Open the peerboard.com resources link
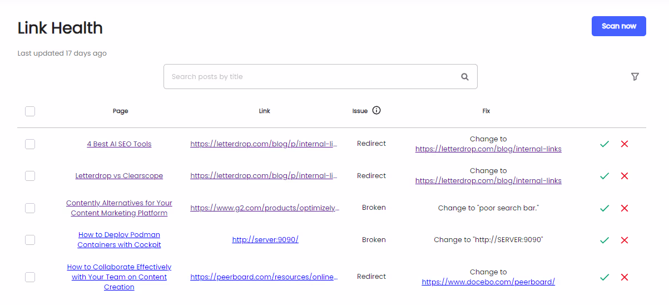Viewport: 669px width, 305px height. tap(264, 277)
